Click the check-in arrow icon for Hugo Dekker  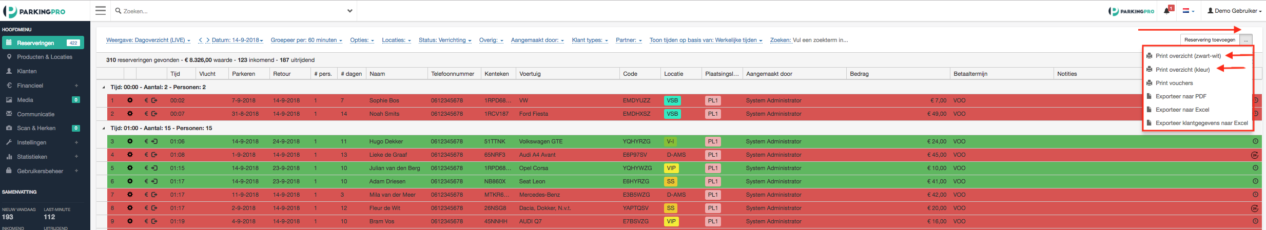[154, 141]
